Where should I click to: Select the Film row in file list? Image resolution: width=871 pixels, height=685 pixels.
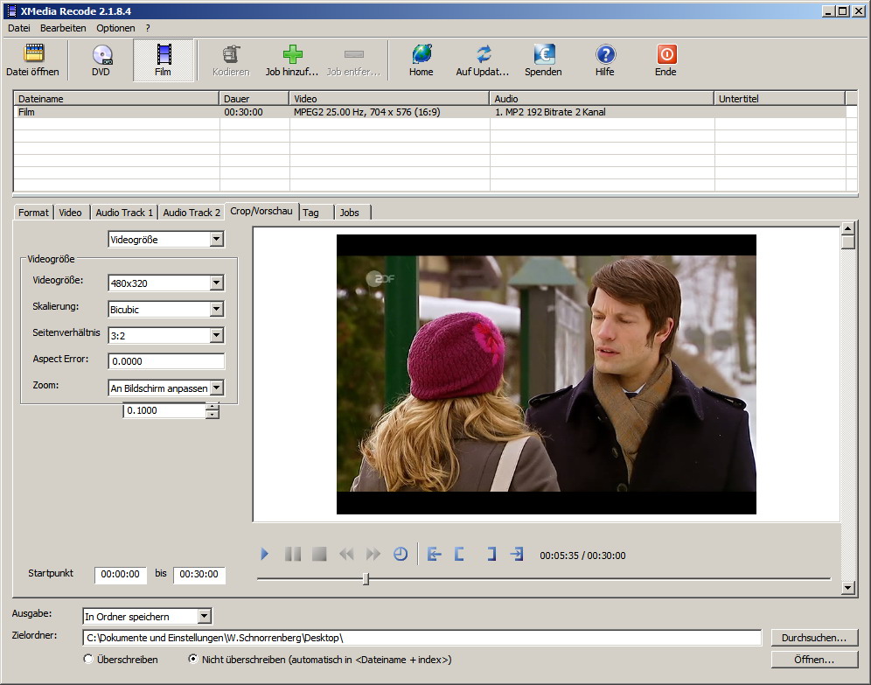pos(429,112)
